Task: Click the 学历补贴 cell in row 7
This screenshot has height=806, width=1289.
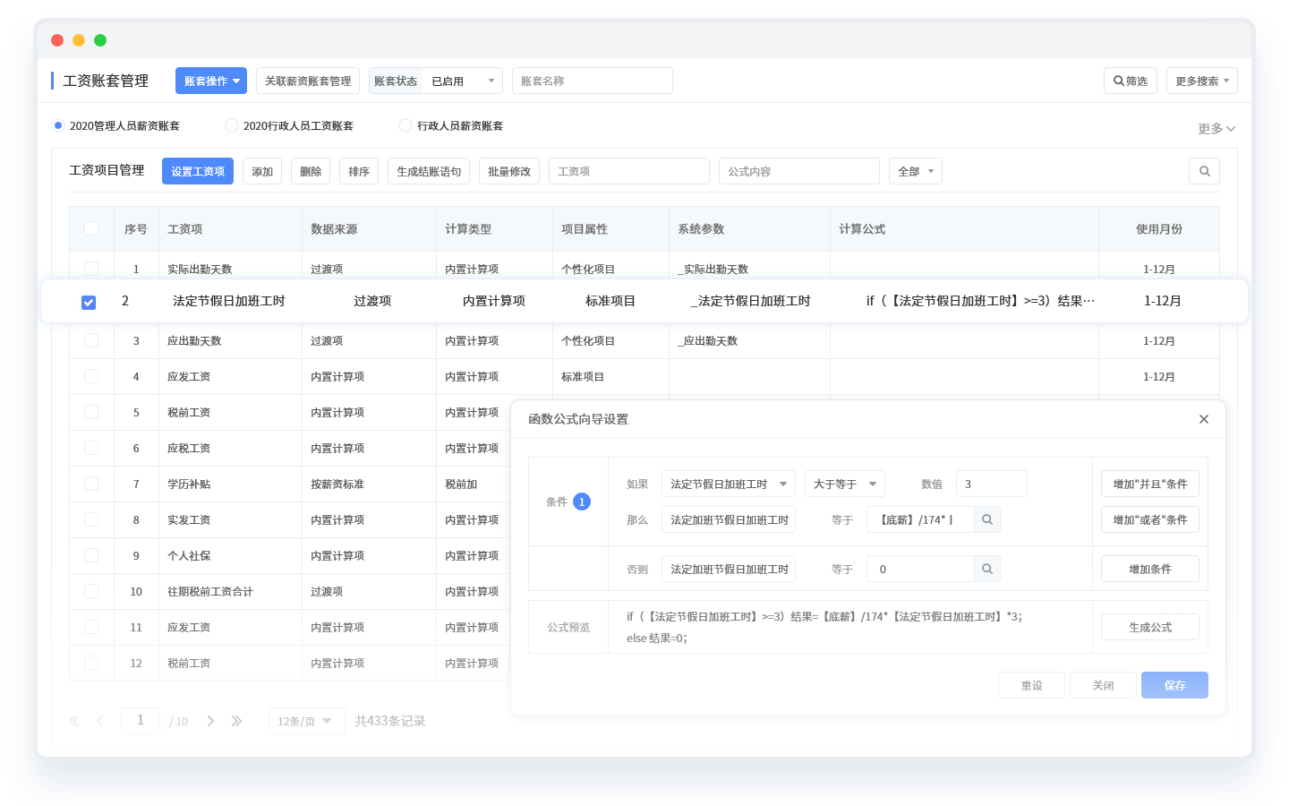Action: (189, 484)
